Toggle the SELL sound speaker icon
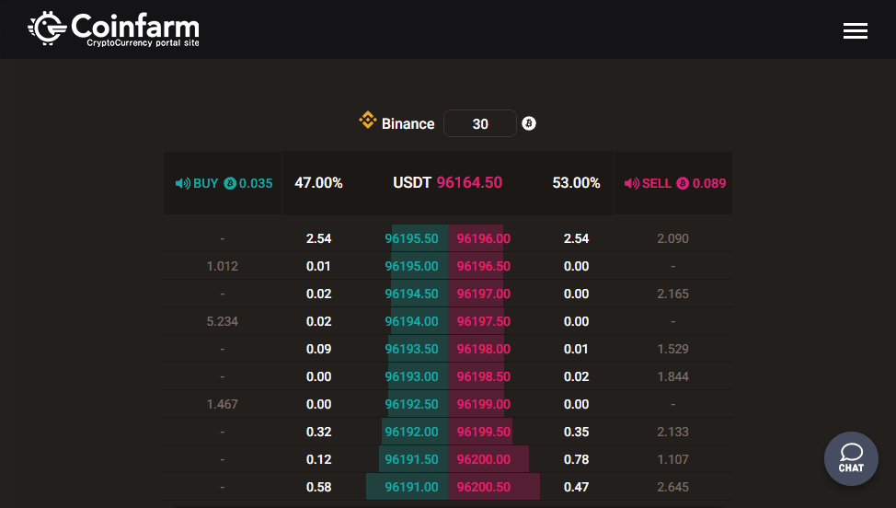896x508 pixels. pyautogui.click(x=631, y=183)
